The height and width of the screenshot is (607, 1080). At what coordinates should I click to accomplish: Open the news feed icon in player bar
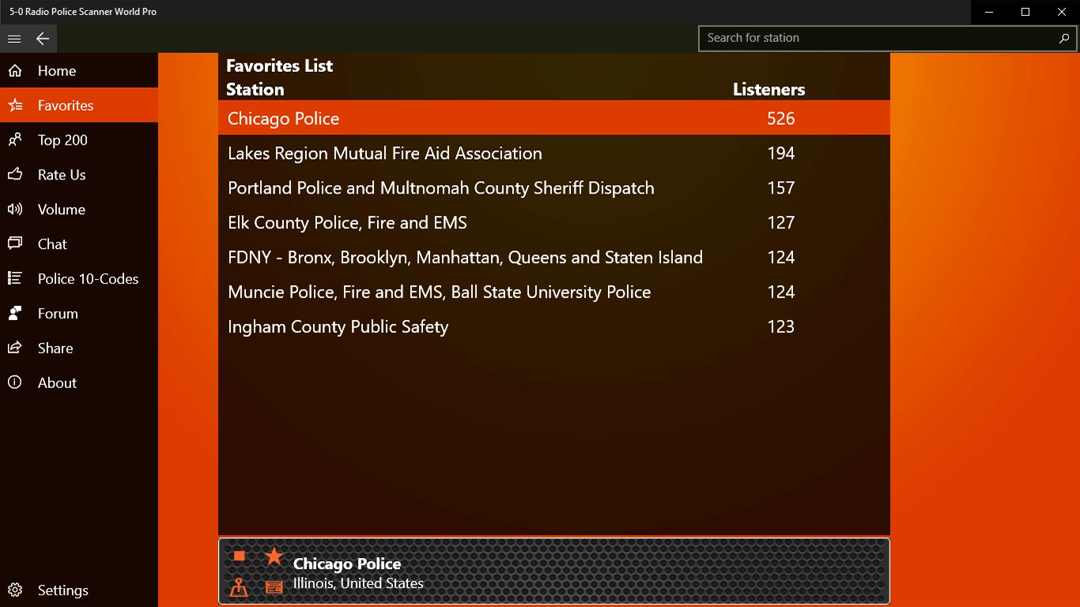pyautogui.click(x=274, y=587)
